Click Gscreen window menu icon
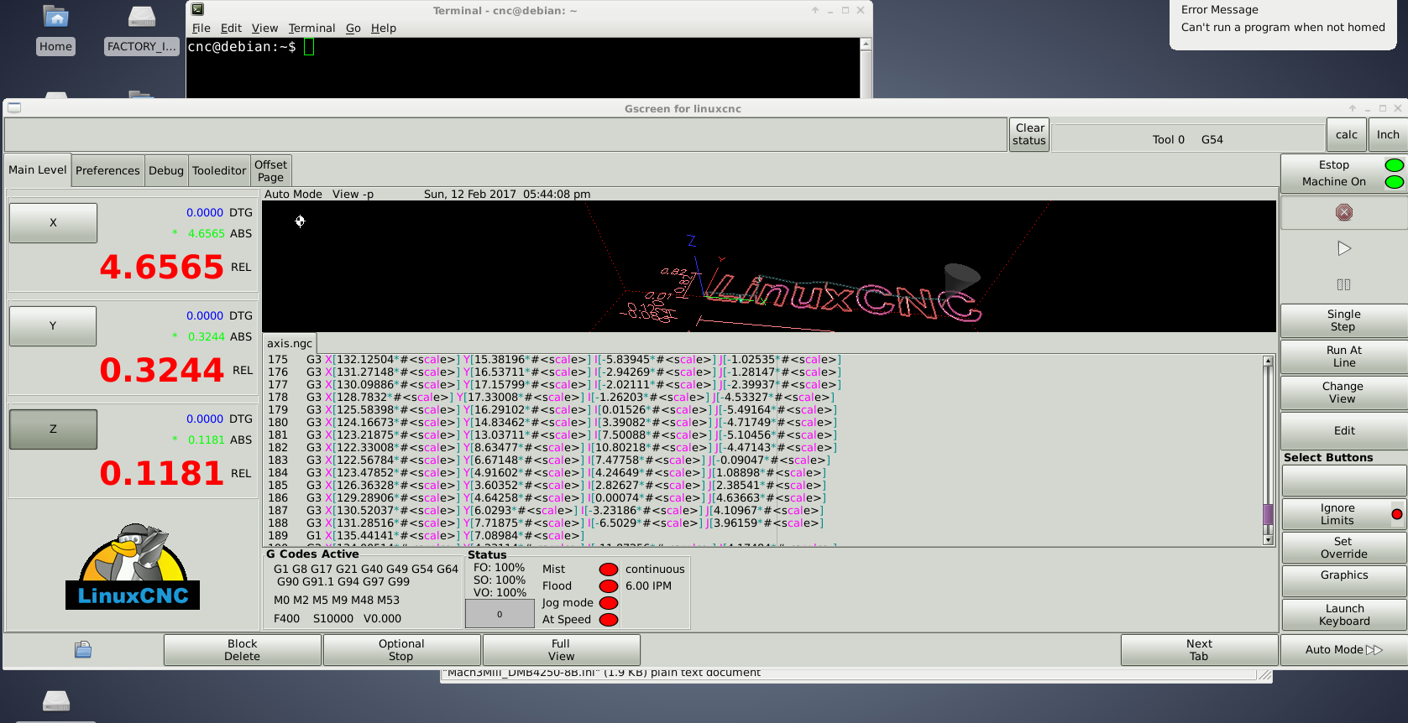The width and height of the screenshot is (1408, 723). pyautogui.click(x=14, y=108)
